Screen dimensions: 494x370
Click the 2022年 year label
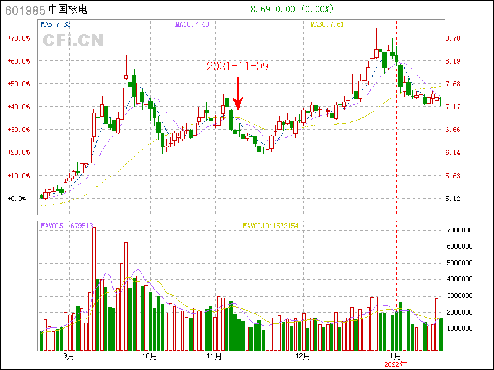(396, 364)
